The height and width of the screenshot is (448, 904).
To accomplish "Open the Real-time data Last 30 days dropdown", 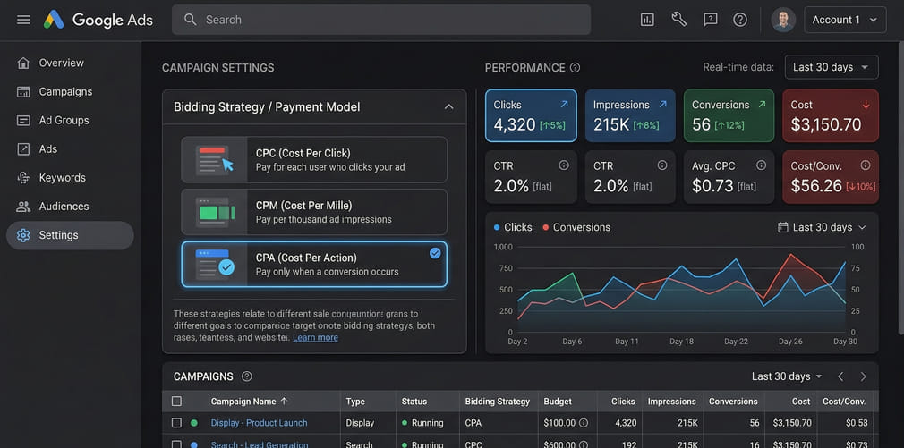I will pyautogui.click(x=831, y=67).
